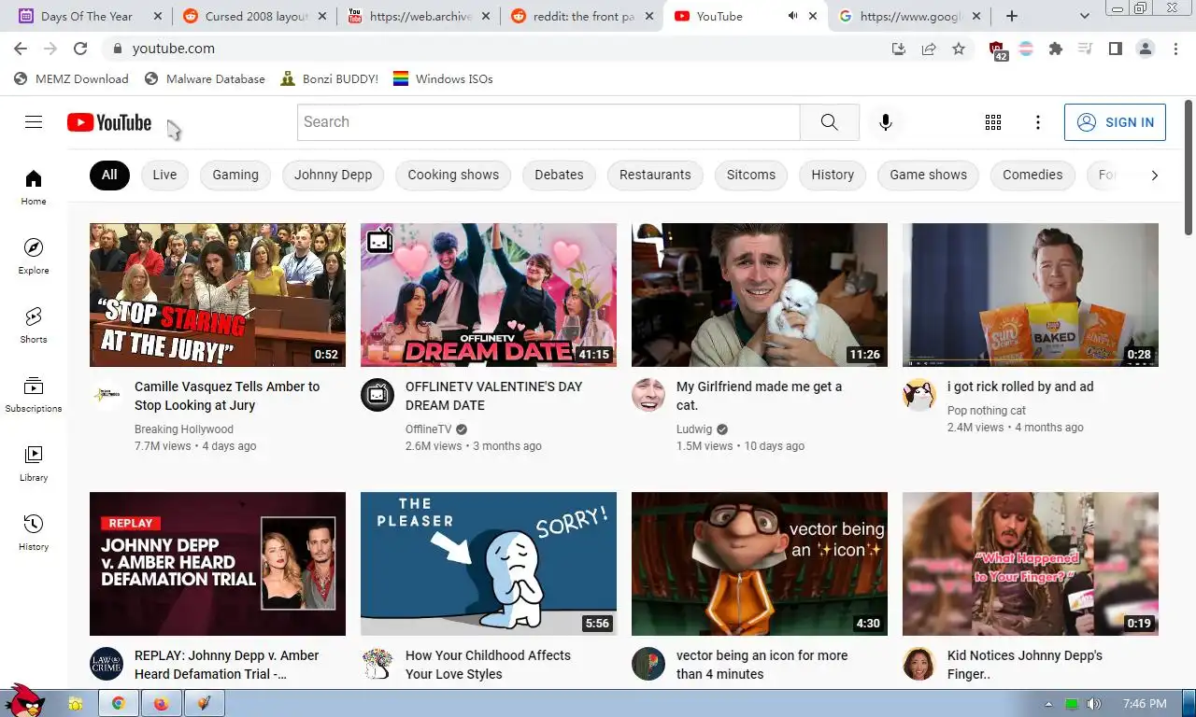Open a new browser tab

click(1012, 16)
